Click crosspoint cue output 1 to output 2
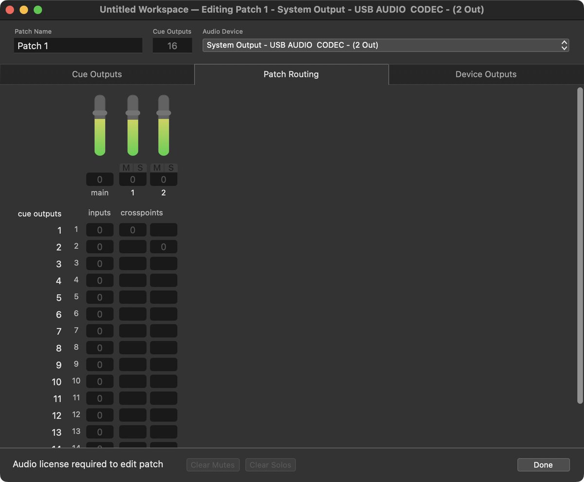The image size is (584, 482). [164, 230]
